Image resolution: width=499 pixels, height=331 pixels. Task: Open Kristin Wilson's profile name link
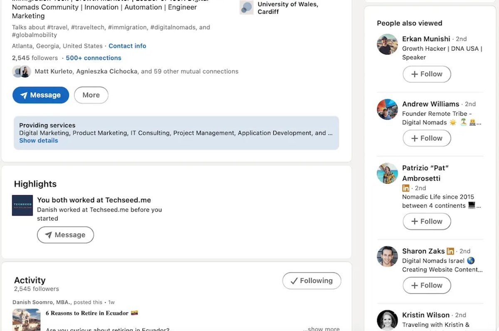point(426,315)
